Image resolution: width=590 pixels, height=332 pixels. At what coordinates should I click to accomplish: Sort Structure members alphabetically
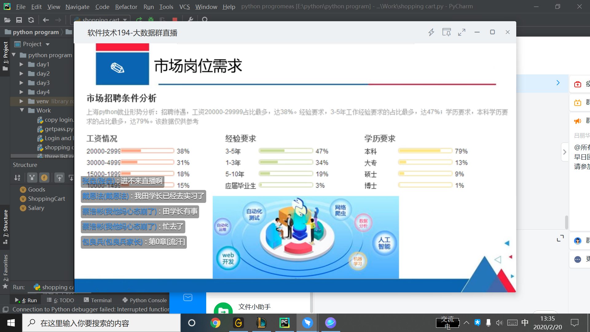click(17, 178)
